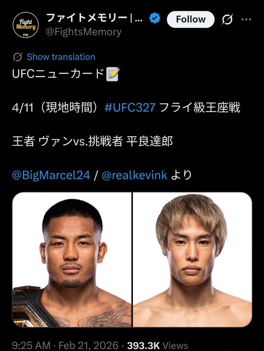Open the three-dot more options menu

(x=246, y=20)
